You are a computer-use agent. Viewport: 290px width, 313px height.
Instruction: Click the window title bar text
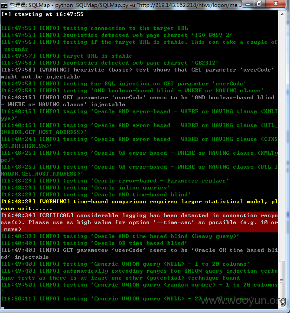pyautogui.click(x=125, y=5)
